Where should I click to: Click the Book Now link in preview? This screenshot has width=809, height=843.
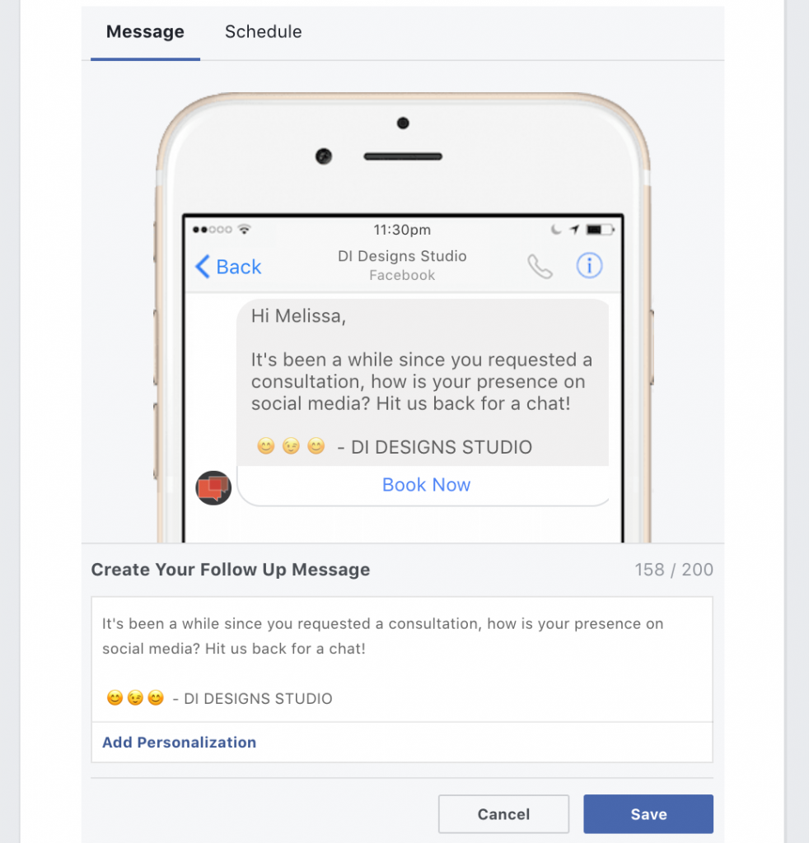[426, 485]
